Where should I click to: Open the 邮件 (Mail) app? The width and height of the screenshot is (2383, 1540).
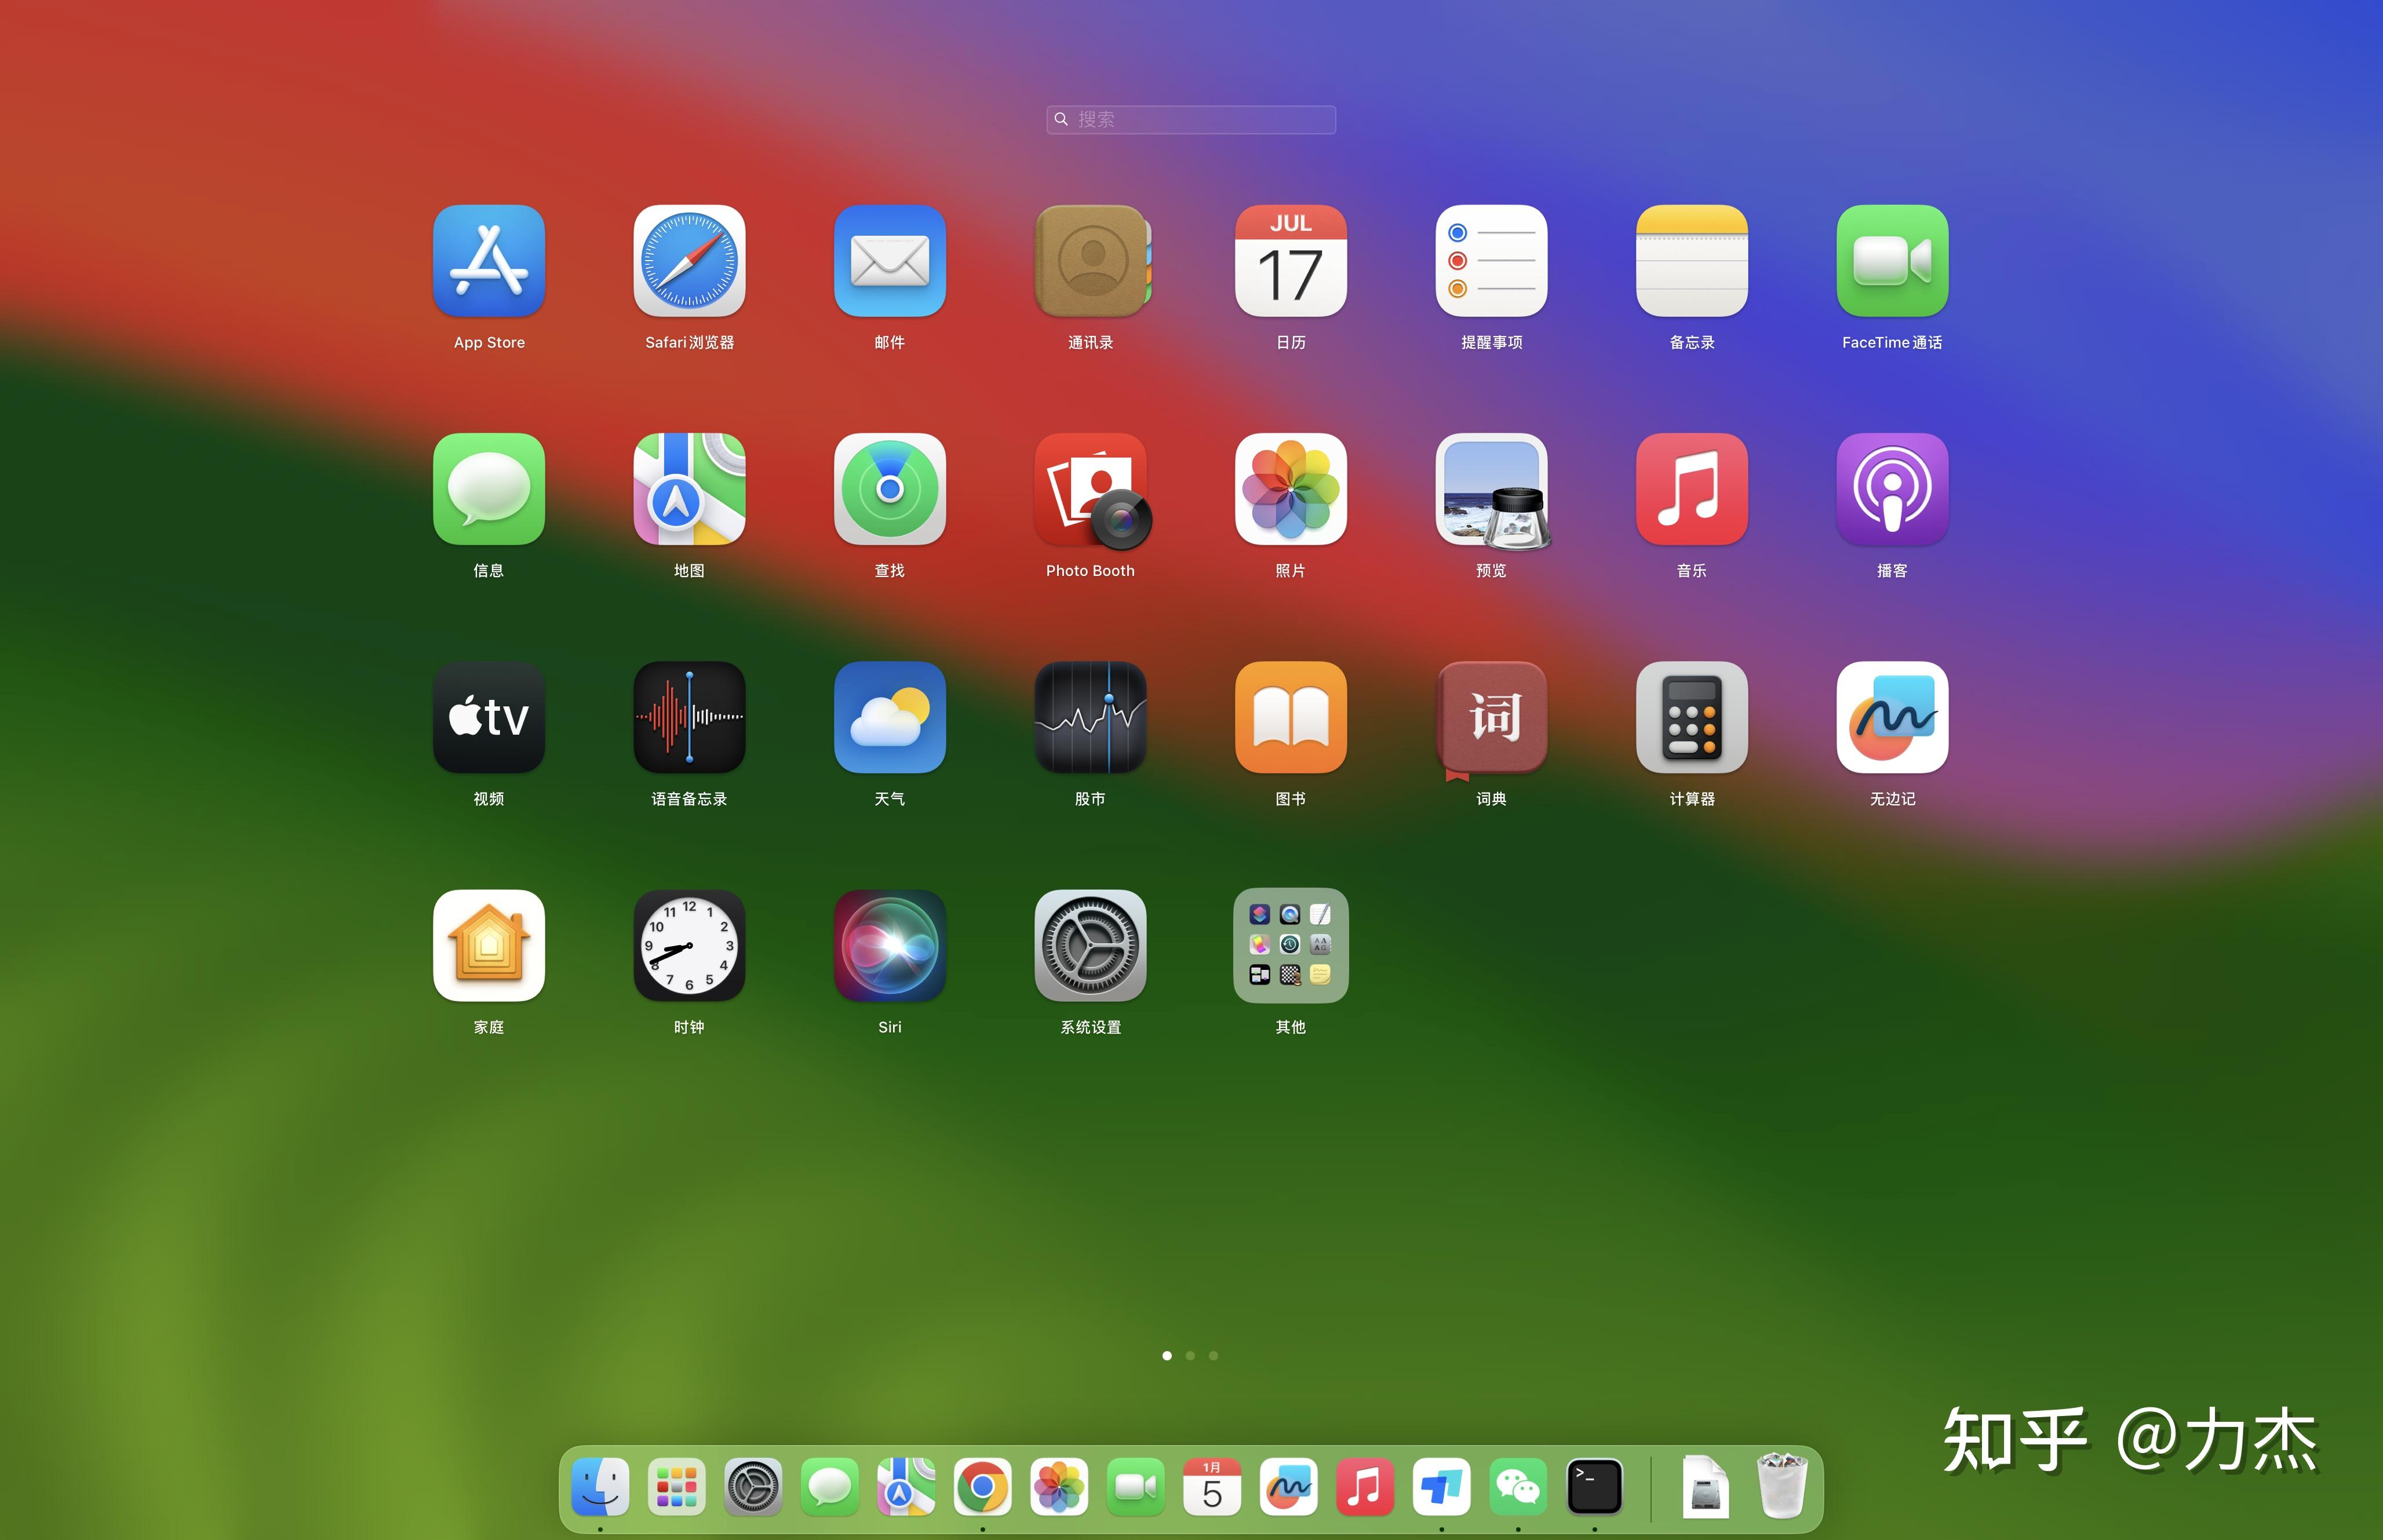click(x=890, y=261)
